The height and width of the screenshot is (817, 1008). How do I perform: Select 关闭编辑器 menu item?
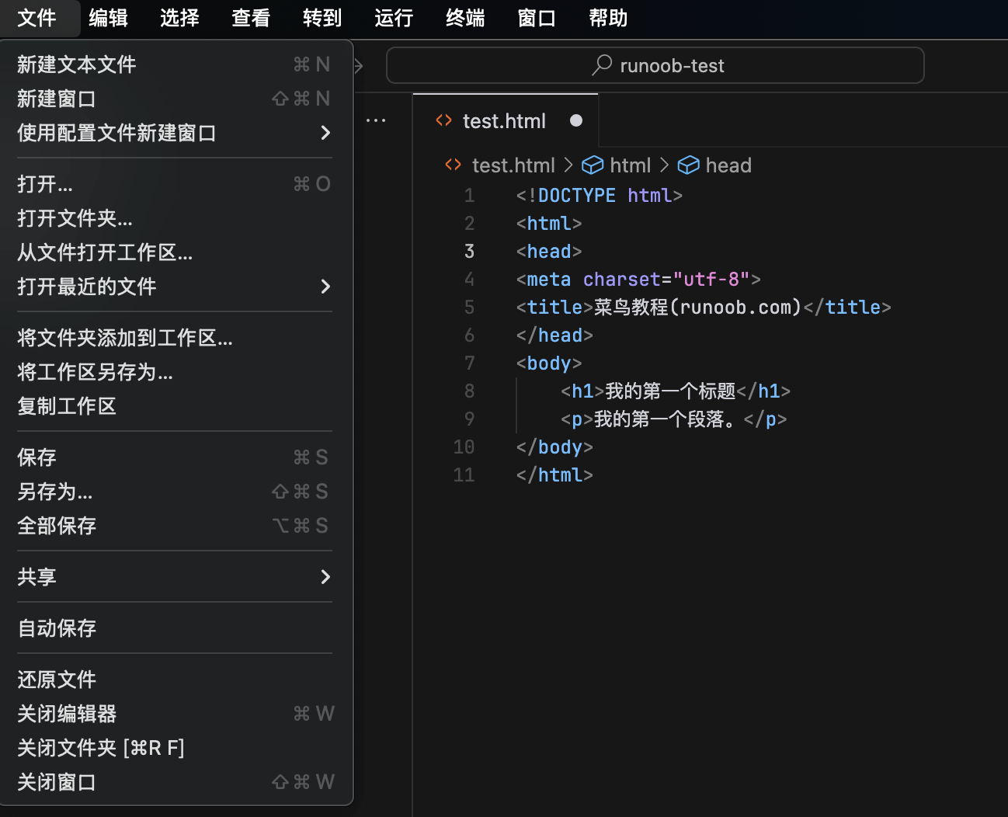tap(67, 714)
